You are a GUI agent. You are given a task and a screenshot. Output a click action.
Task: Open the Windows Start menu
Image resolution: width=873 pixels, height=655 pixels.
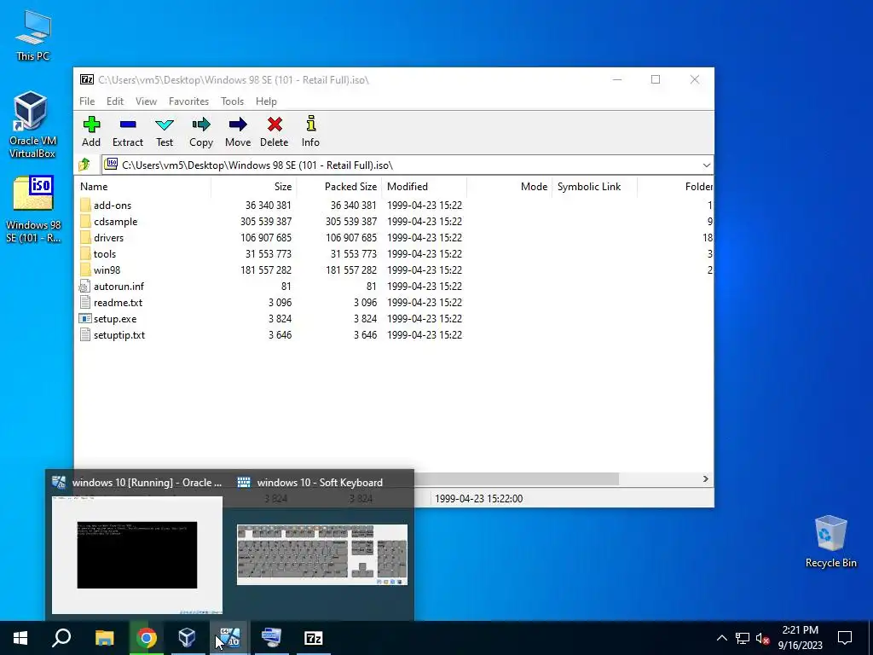[x=20, y=638]
